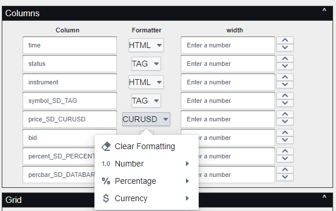Click the dollar icon beside Currency
The image size is (336, 211).
[x=106, y=198]
